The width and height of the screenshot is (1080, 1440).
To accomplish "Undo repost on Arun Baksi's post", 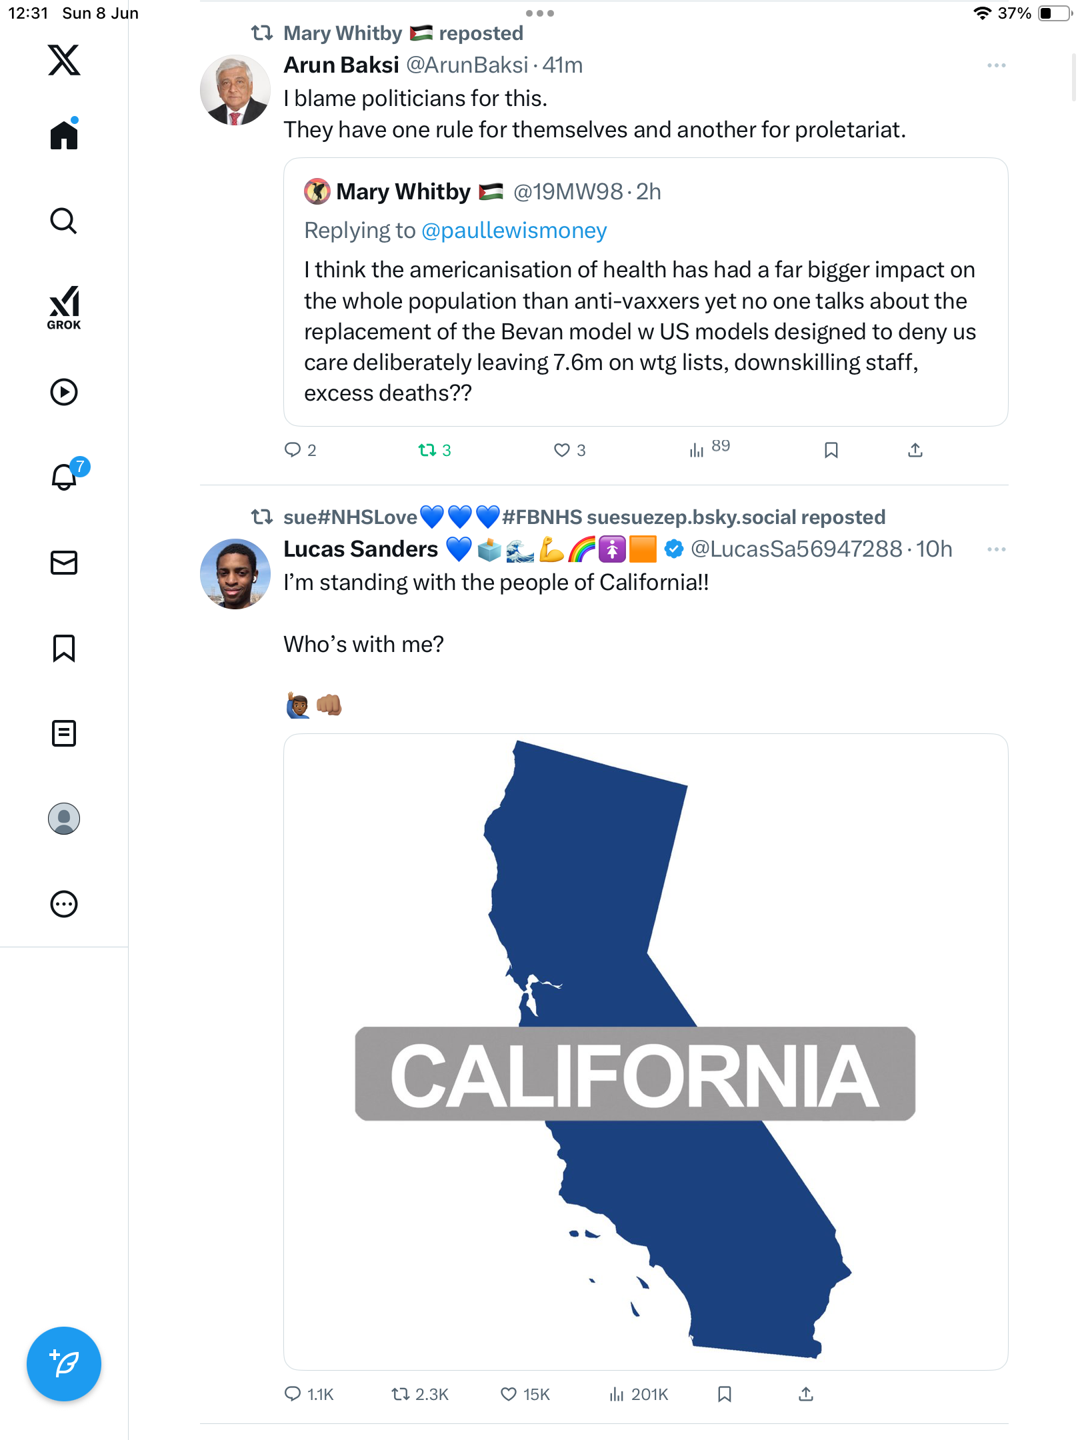I will pos(435,451).
